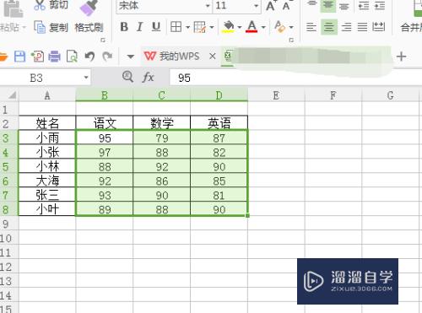Open the Name Box dropdown arrow
422x313 pixels.
[x=86, y=78]
